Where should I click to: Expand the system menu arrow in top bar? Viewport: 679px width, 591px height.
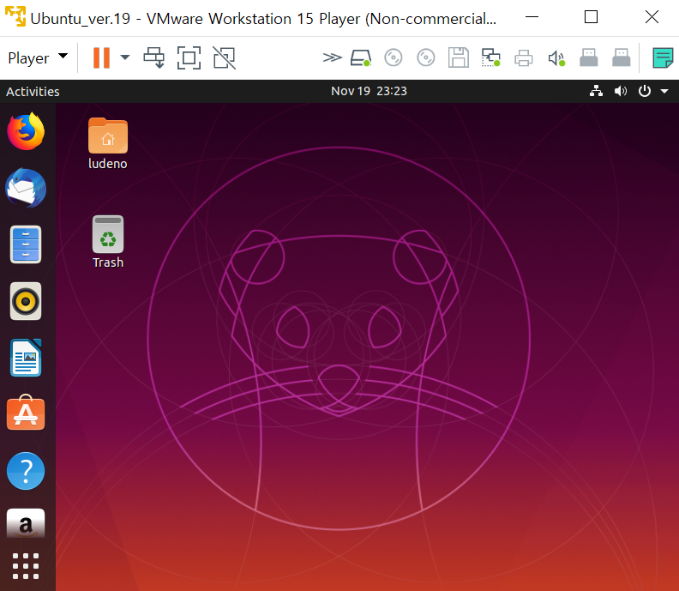point(664,91)
